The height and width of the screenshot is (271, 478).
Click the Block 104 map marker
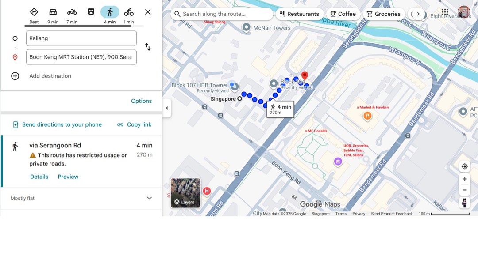click(x=274, y=84)
